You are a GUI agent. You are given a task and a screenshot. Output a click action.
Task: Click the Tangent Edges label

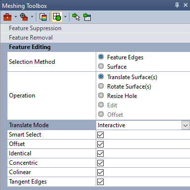(x=28, y=182)
